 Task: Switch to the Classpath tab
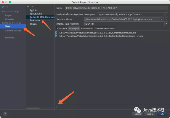coord(62,28)
